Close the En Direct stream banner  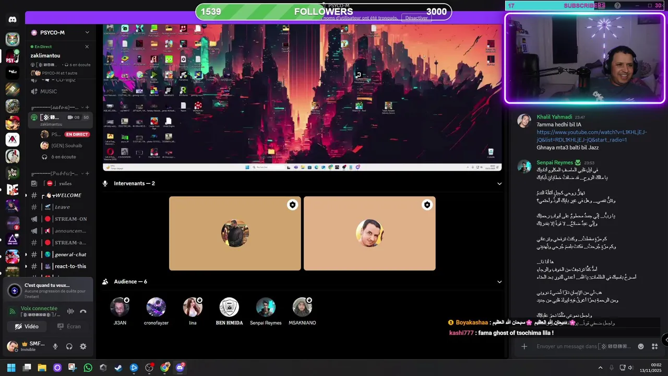point(87,46)
